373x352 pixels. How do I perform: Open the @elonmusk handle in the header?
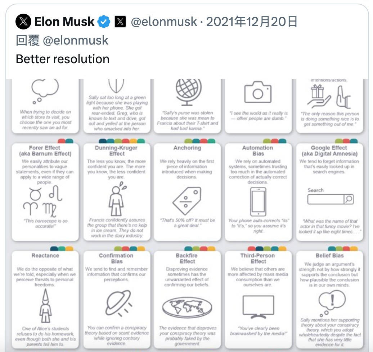click(x=164, y=22)
